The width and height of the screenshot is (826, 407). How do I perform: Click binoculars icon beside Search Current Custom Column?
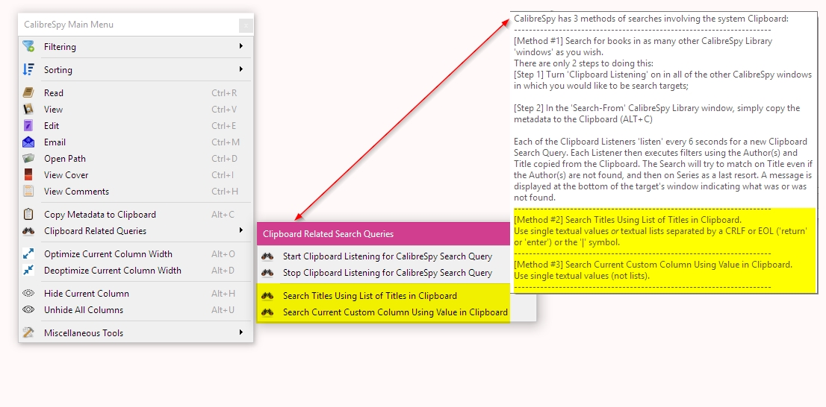click(x=267, y=312)
